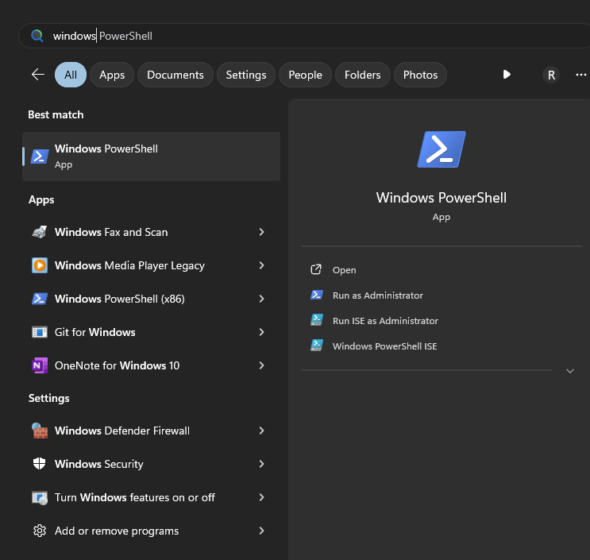Click the Turn Windows features icon
Screen dimensions: 590x560
[40, 497]
